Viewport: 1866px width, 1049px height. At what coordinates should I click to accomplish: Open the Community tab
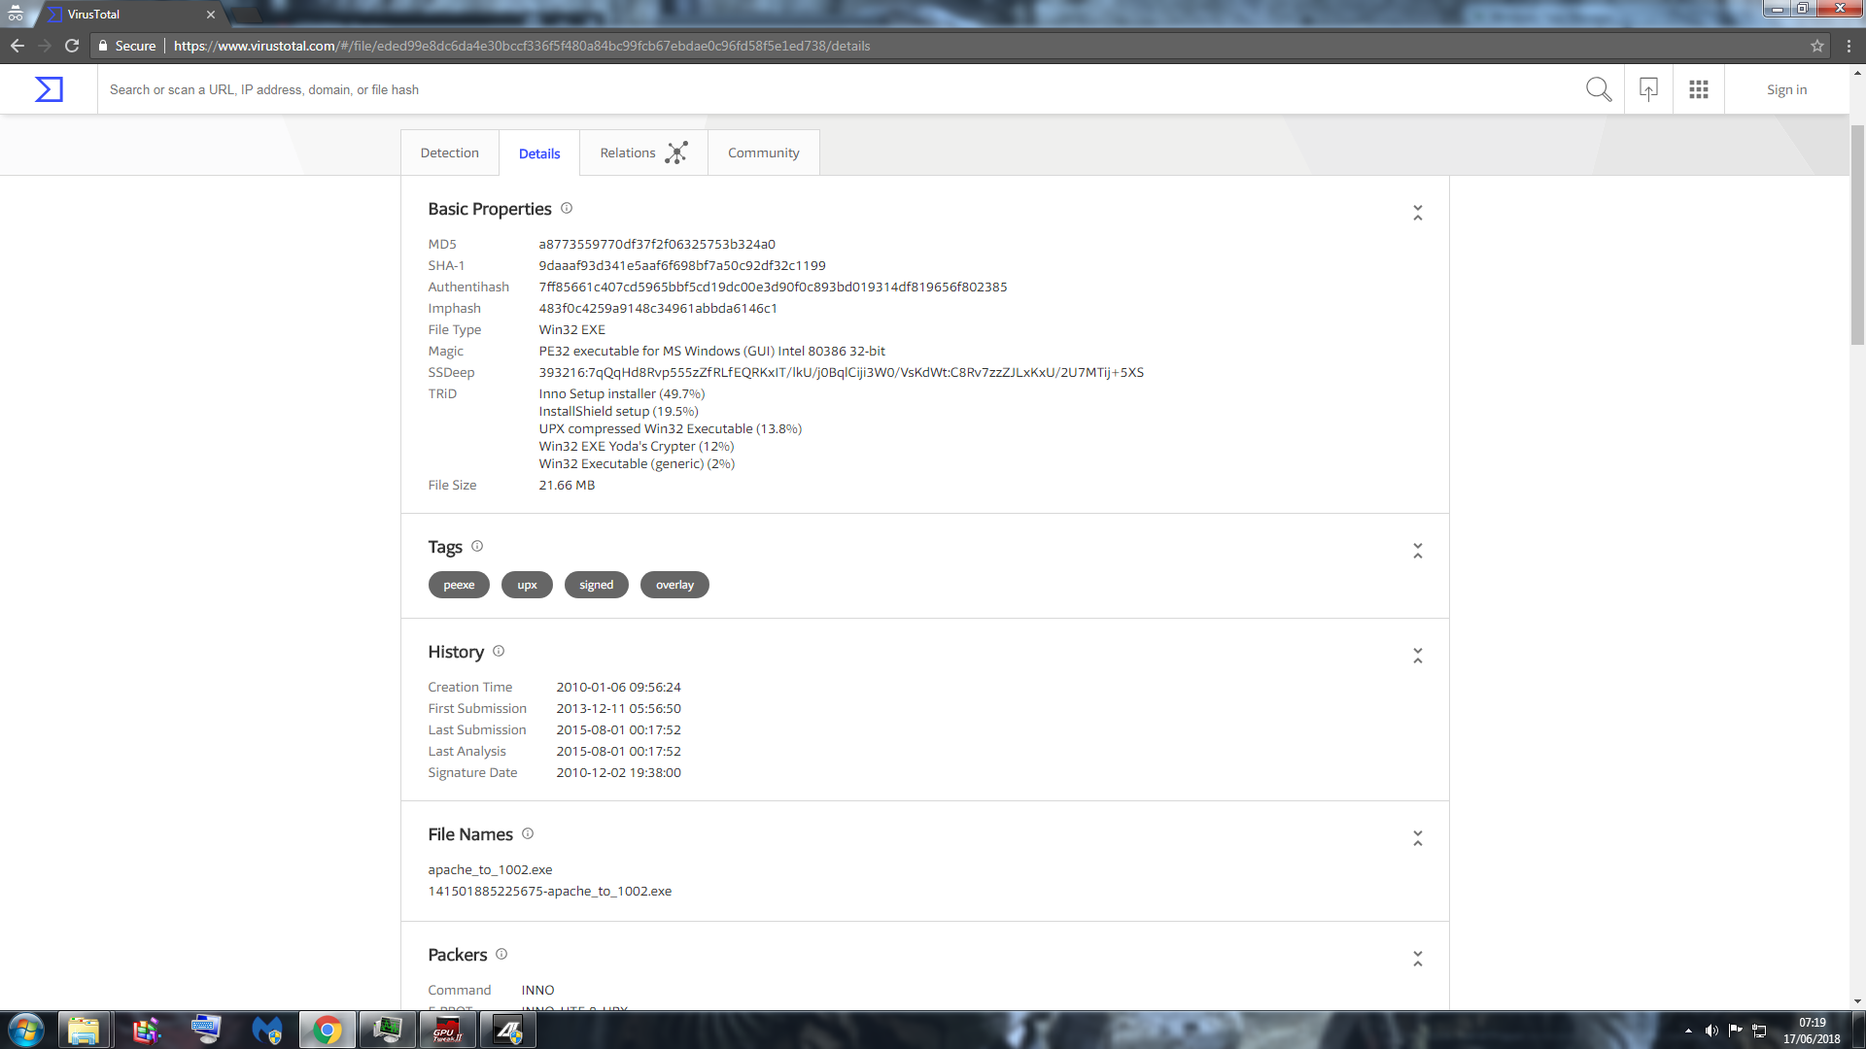click(764, 152)
